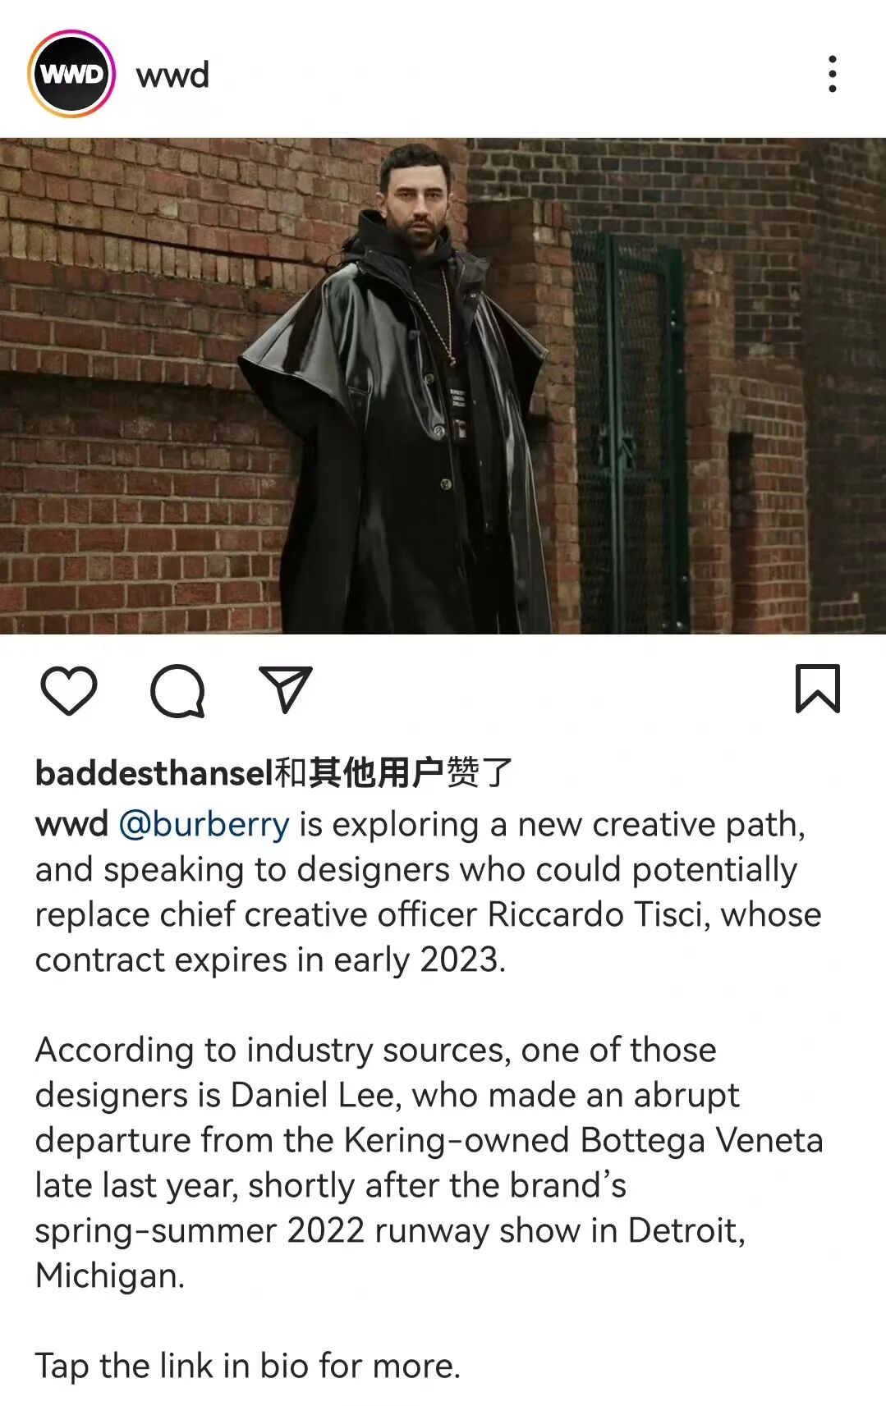Save the post with the bookmark icon

tap(817, 689)
